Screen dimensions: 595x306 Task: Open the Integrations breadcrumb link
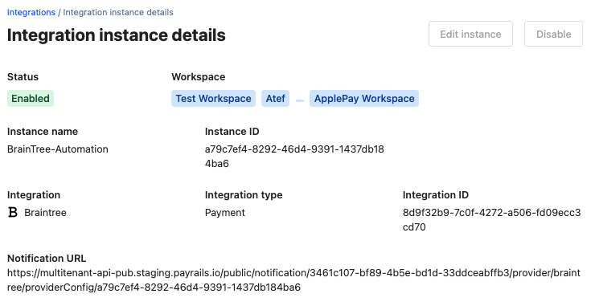click(x=31, y=12)
